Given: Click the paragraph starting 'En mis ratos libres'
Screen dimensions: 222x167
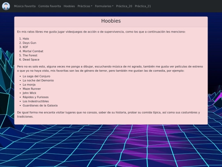Looking at the screenshot, I should click(x=101, y=32).
